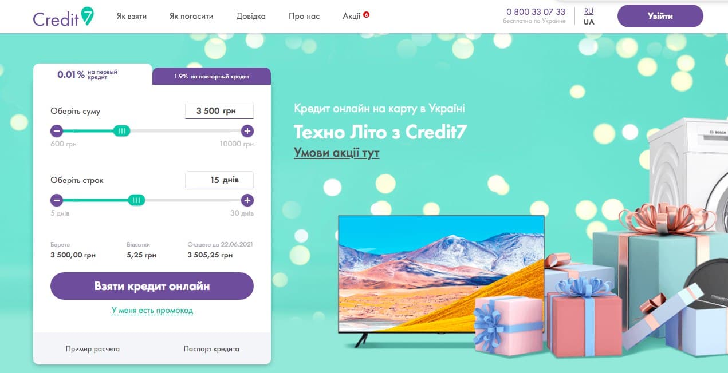Screen dimensions: 728x373
Task: Switch to 1.9% repeat credit tab
Action: (x=211, y=76)
